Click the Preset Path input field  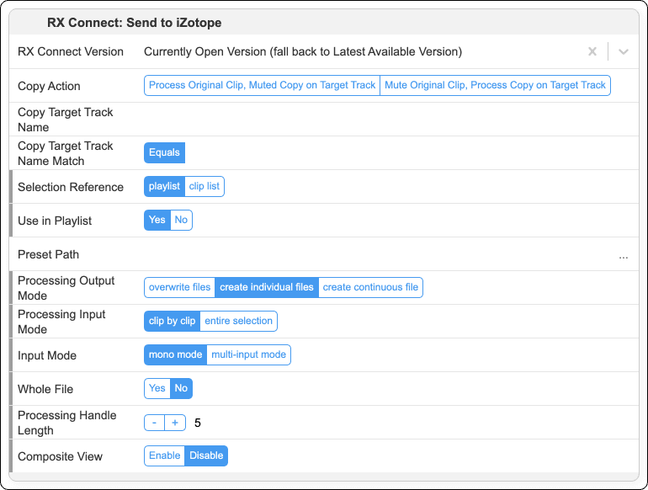pos(376,254)
